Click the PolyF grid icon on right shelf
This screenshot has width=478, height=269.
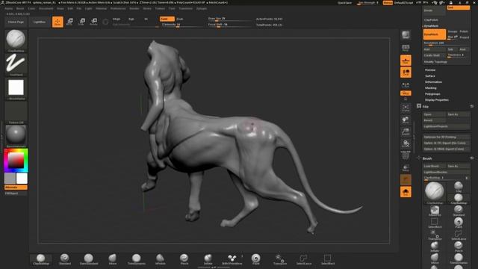point(406,155)
